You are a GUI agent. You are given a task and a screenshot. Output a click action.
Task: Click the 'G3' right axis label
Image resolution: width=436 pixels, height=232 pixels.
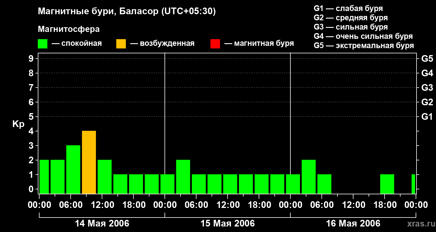pos(427,88)
